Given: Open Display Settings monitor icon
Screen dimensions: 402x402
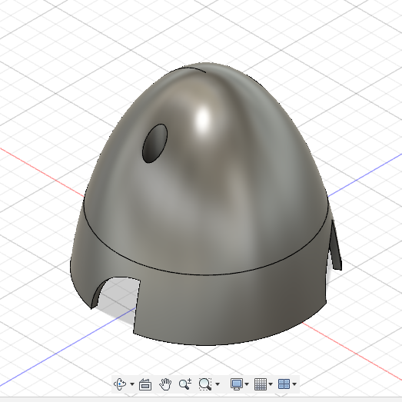Looking at the screenshot, I should coord(237,384).
